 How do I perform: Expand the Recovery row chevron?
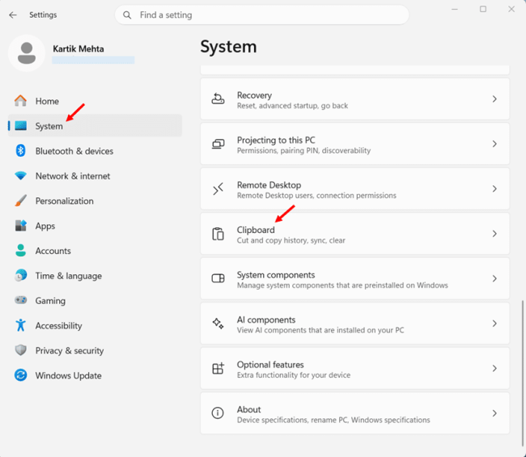pyautogui.click(x=494, y=99)
